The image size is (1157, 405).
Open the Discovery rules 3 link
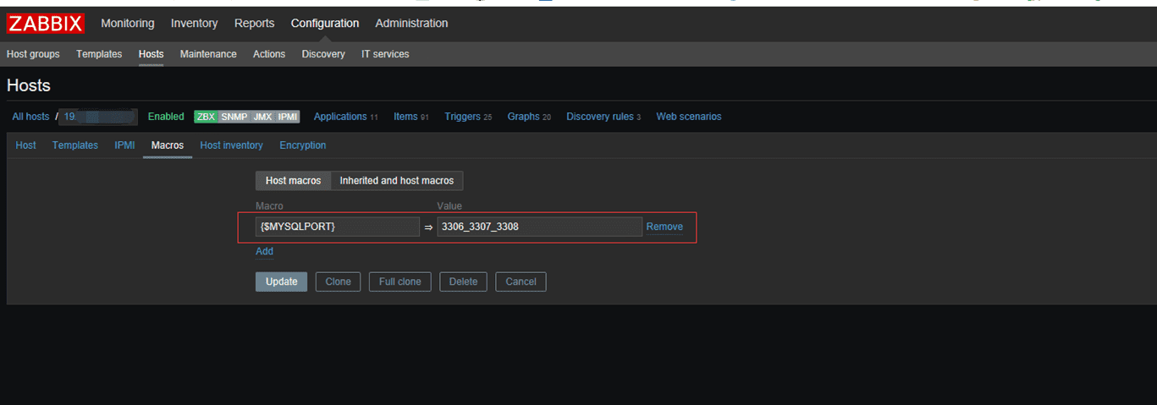coord(603,117)
